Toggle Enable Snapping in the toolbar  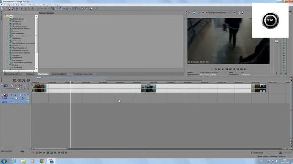coord(53,9)
